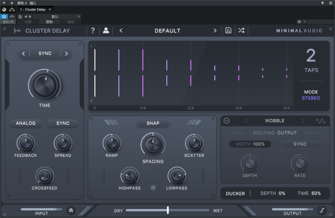
Task: Open the top-left window menu triangle
Action: [4, 3]
